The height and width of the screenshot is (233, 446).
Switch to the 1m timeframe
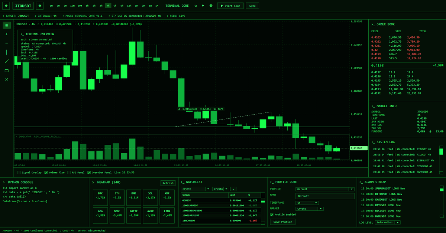pyautogui.click(x=51, y=6)
